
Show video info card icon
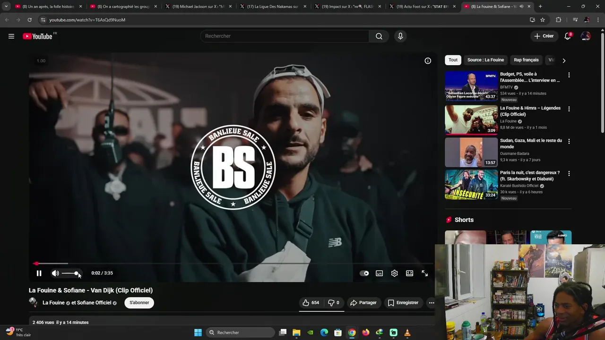428,61
